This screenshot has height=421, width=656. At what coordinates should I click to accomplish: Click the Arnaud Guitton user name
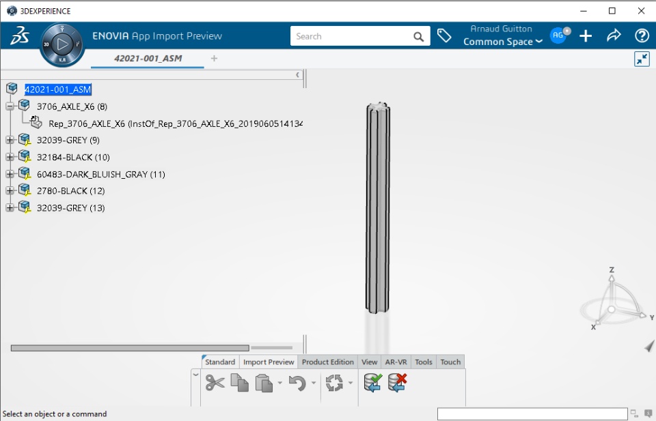(x=501, y=29)
